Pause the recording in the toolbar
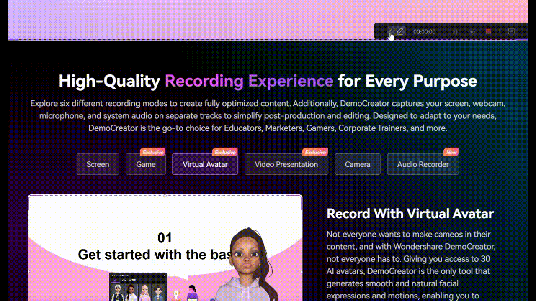This screenshot has width=536, height=301. click(455, 32)
